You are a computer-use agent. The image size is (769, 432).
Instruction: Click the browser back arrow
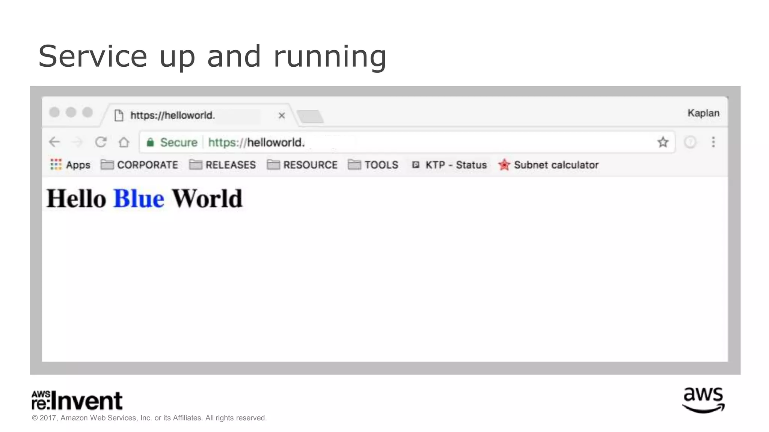(55, 142)
